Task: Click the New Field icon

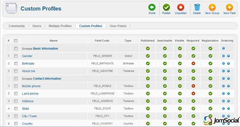Action: [x=229, y=7]
